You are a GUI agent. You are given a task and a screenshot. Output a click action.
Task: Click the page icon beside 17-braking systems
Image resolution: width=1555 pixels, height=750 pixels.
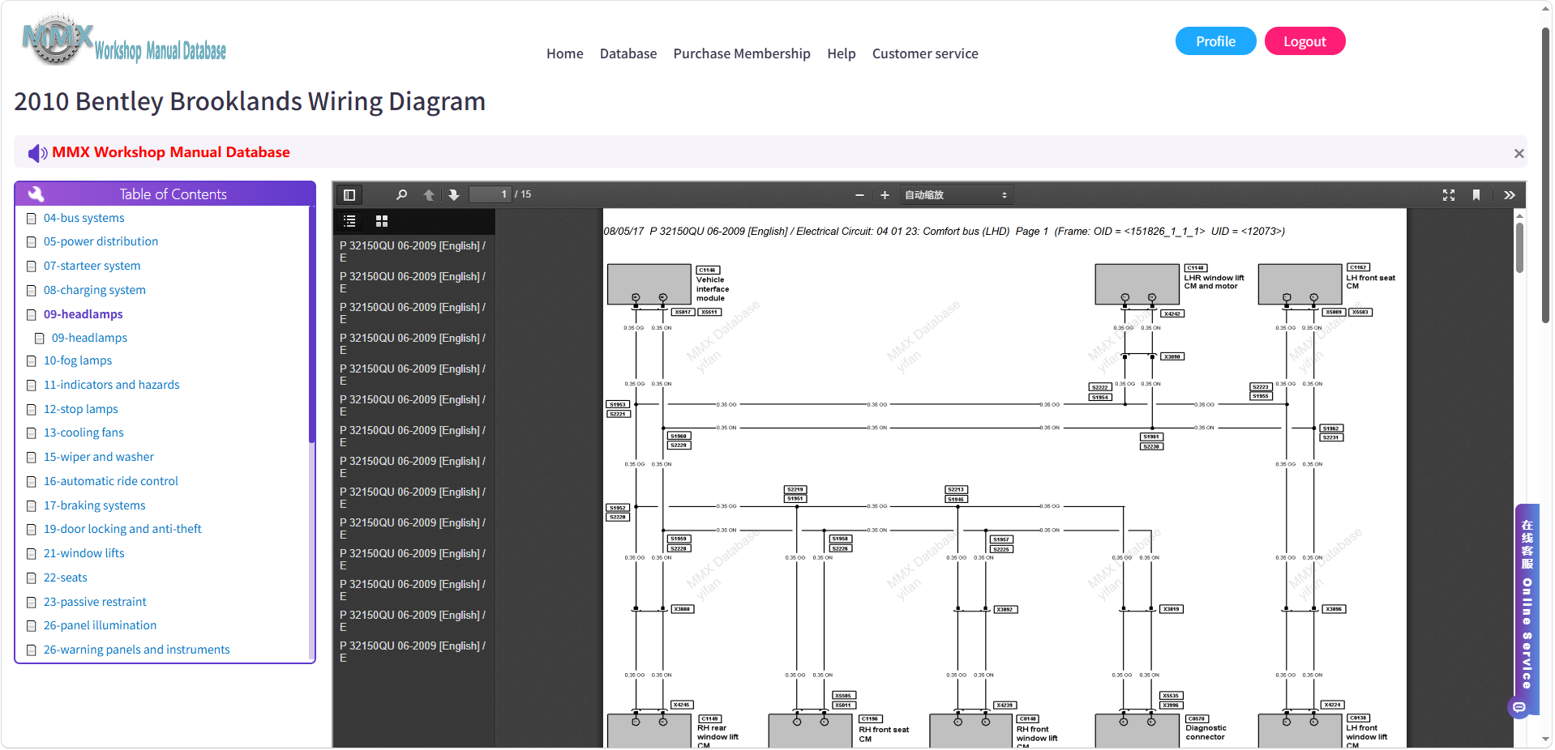pos(32,506)
